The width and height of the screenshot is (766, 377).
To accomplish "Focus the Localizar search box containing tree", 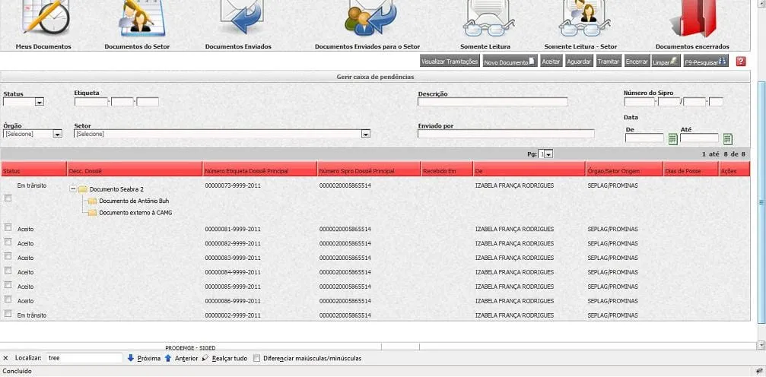I will [x=84, y=358].
